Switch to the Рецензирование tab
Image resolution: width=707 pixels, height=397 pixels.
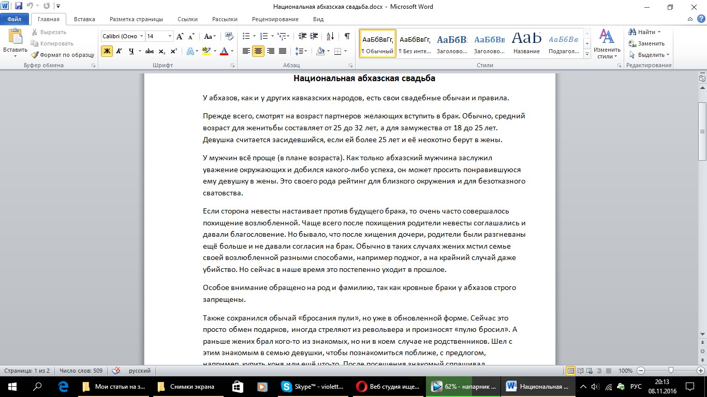275,20
